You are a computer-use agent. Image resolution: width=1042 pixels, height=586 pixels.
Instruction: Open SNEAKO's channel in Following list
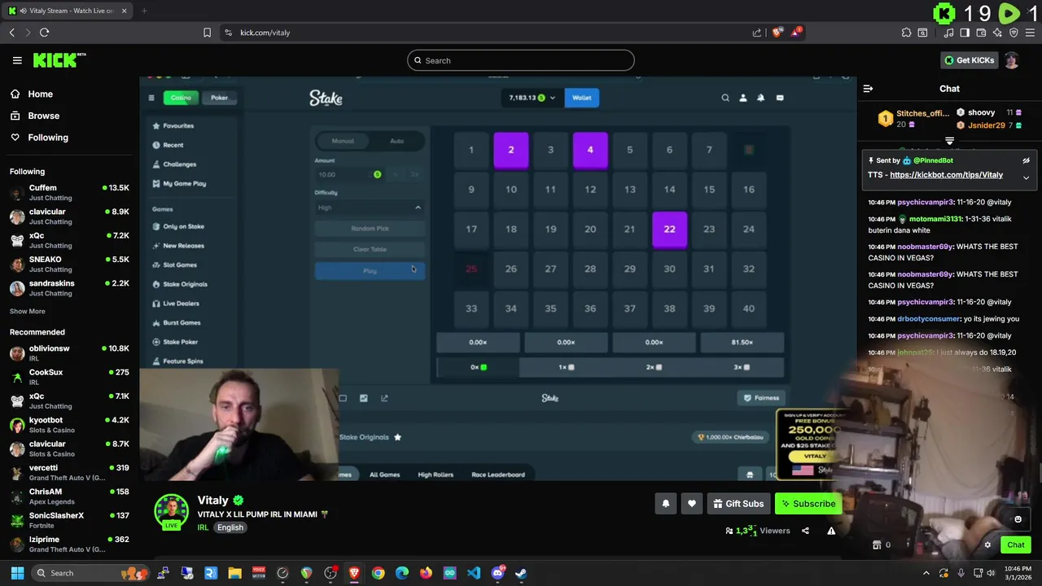[69, 264]
